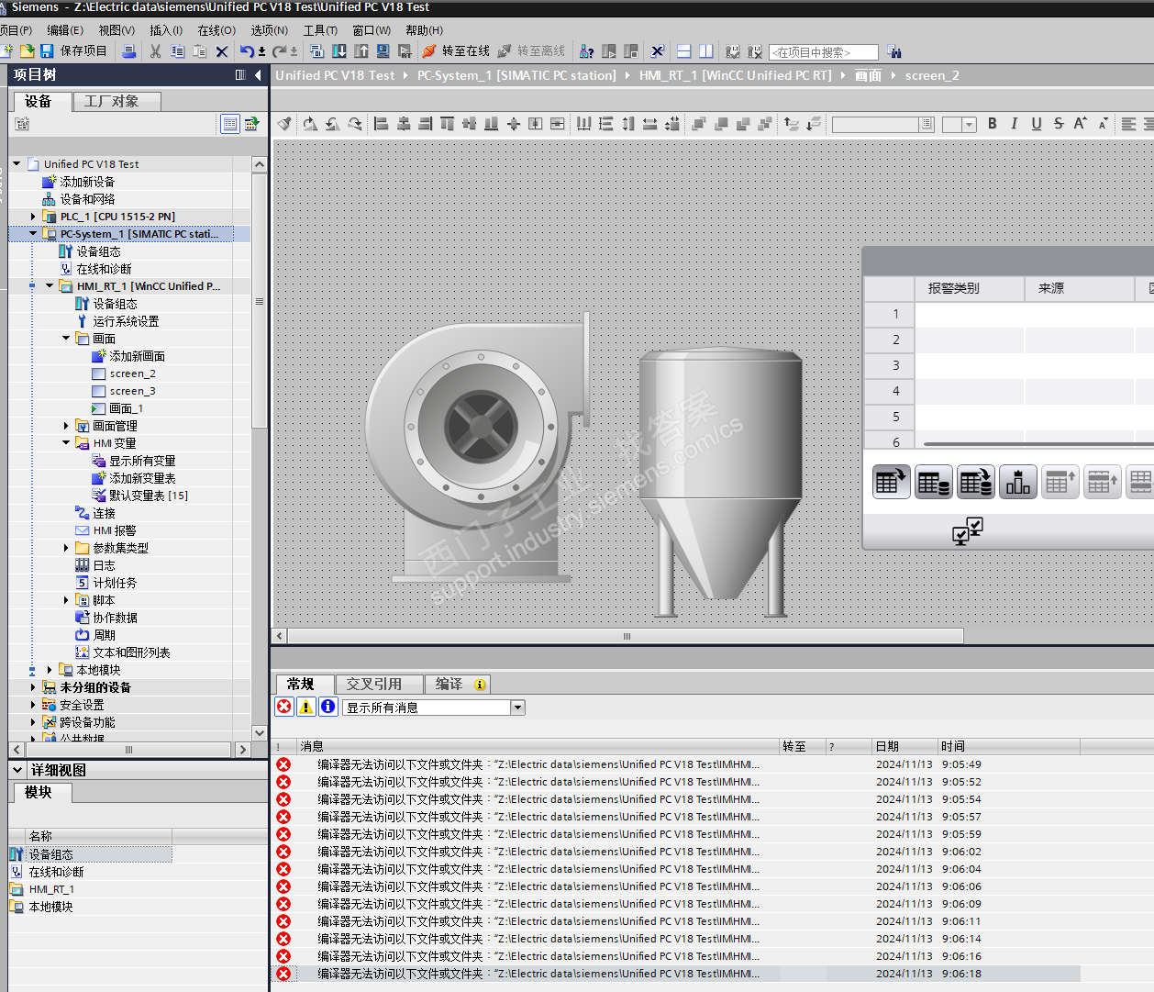
Task: Open the 工厂对象 tab
Action: point(112,101)
